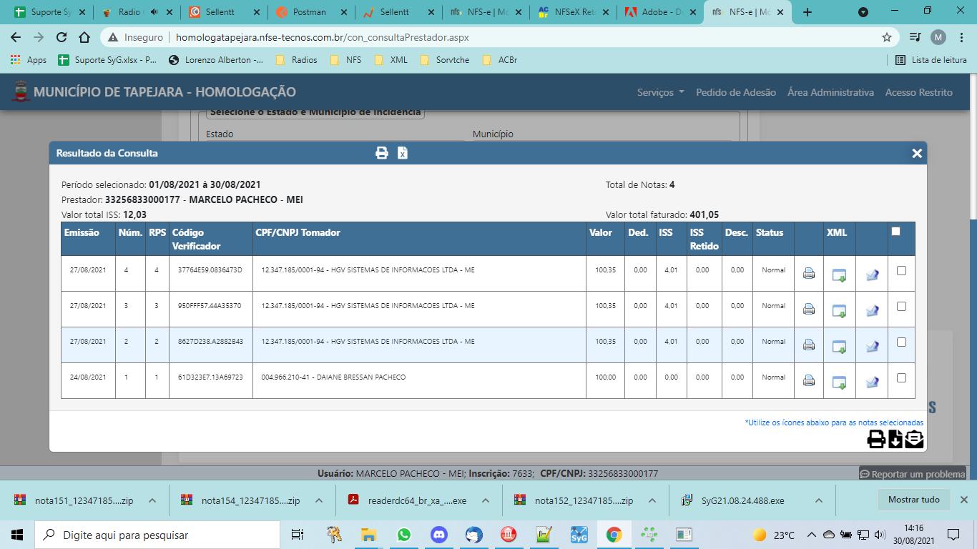Email nota number 4 with envelope icon

coord(872,274)
